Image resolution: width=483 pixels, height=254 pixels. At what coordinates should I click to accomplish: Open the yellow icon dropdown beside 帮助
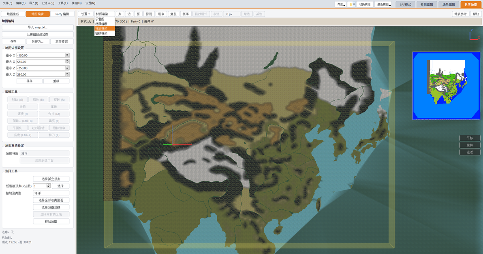(351, 4)
